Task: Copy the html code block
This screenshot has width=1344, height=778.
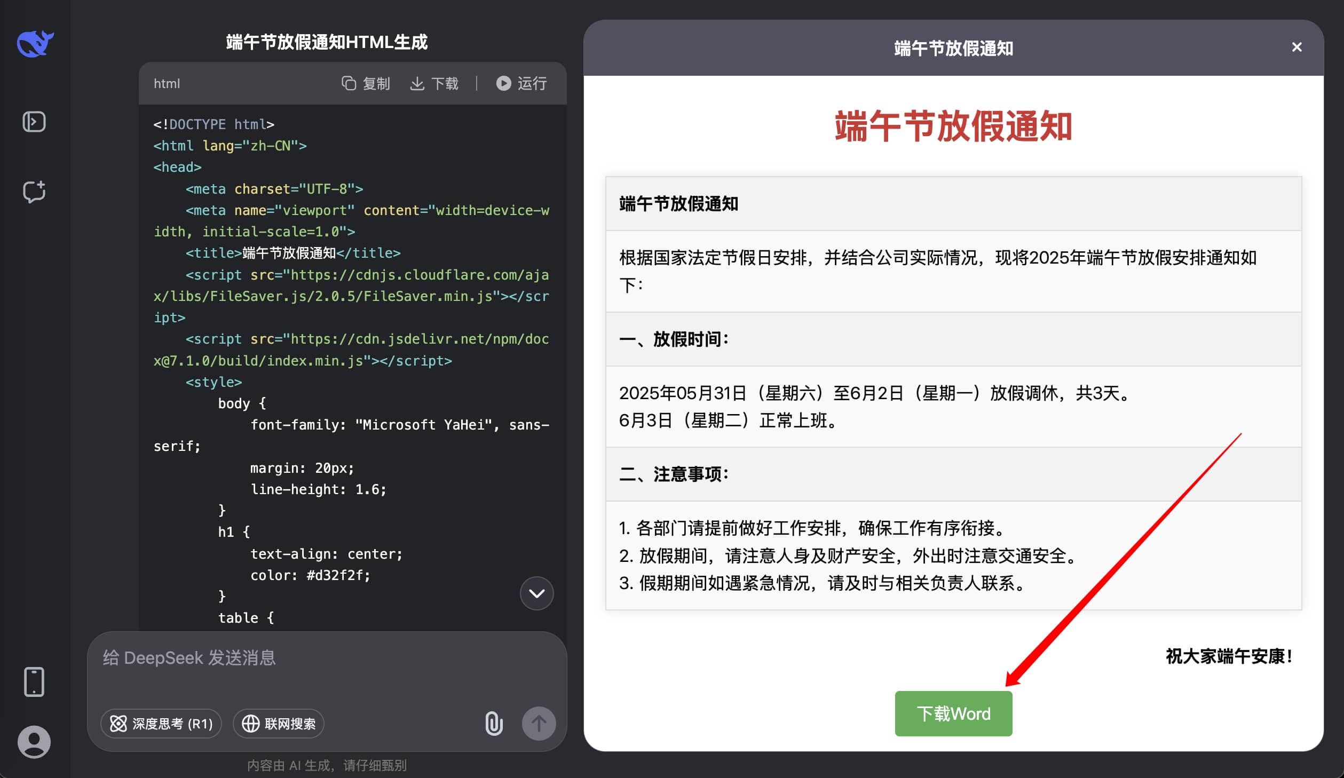Action: 366,84
